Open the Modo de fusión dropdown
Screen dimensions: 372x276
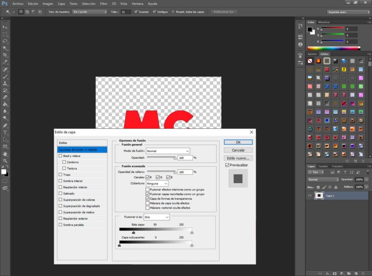point(168,151)
